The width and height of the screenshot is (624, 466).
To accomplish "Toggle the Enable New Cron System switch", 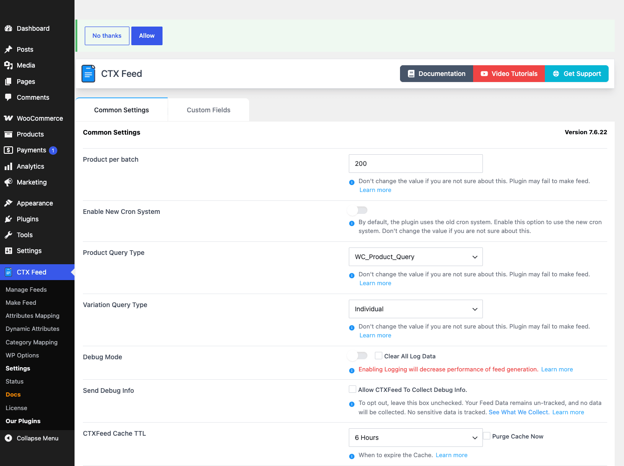I will click(x=358, y=210).
